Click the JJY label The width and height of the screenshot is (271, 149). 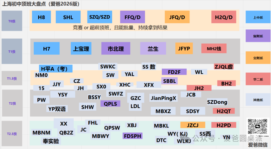click(x=57, y=84)
